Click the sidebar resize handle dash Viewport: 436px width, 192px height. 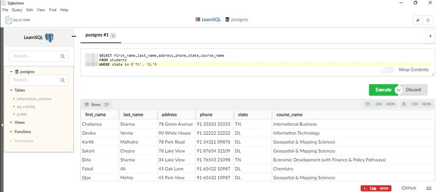pyautogui.click(x=74, y=36)
